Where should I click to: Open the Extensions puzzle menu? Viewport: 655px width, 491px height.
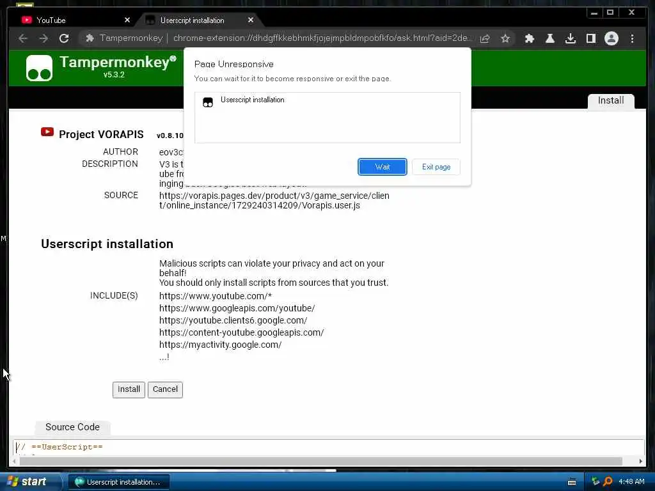(x=530, y=39)
